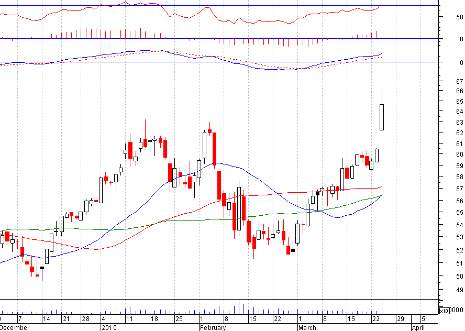The height and width of the screenshot is (331, 465).
Task: Click the January 18 date label
Action: click(x=154, y=319)
